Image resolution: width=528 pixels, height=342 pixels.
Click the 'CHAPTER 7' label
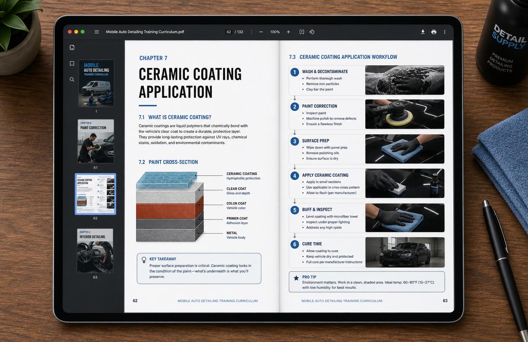point(153,58)
